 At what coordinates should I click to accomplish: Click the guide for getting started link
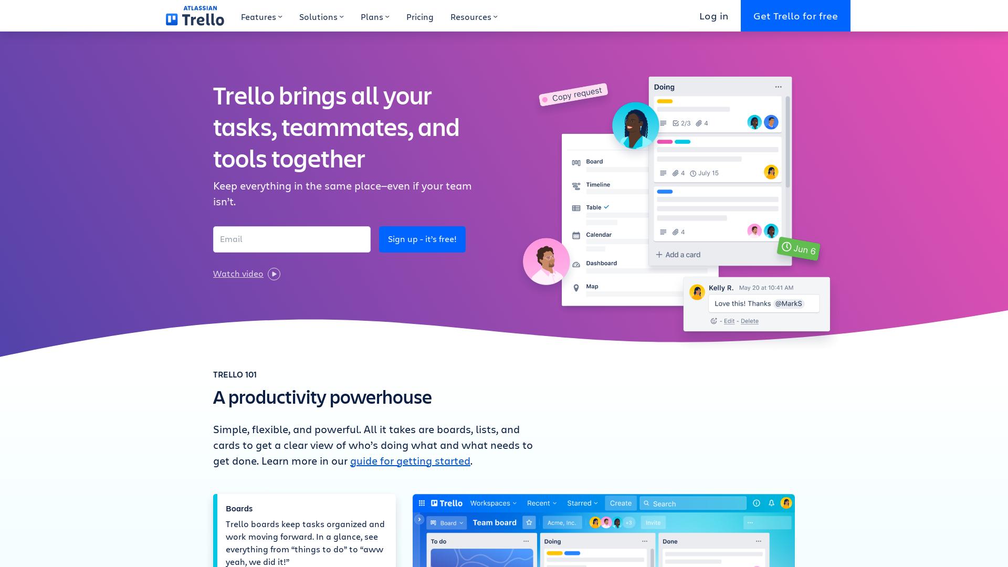[410, 460]
